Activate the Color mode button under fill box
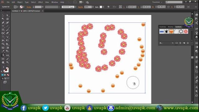This screenshot has width=199, height=112. coord(2,75)
